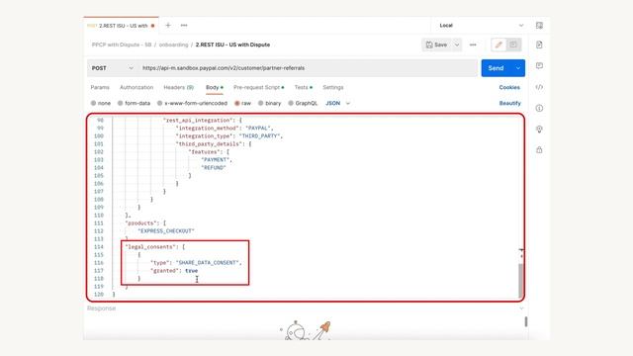Open the JSON format dropdown
Screen dimensions: 633x356
338,103
